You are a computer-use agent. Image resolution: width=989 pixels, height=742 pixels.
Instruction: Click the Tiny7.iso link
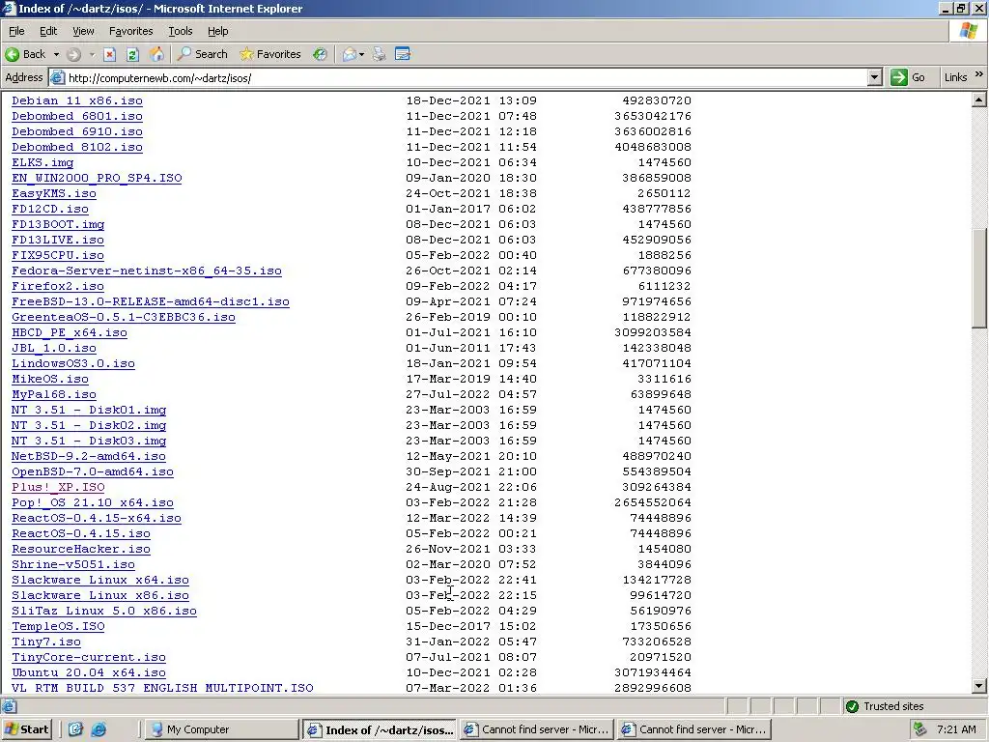[46, 642]
